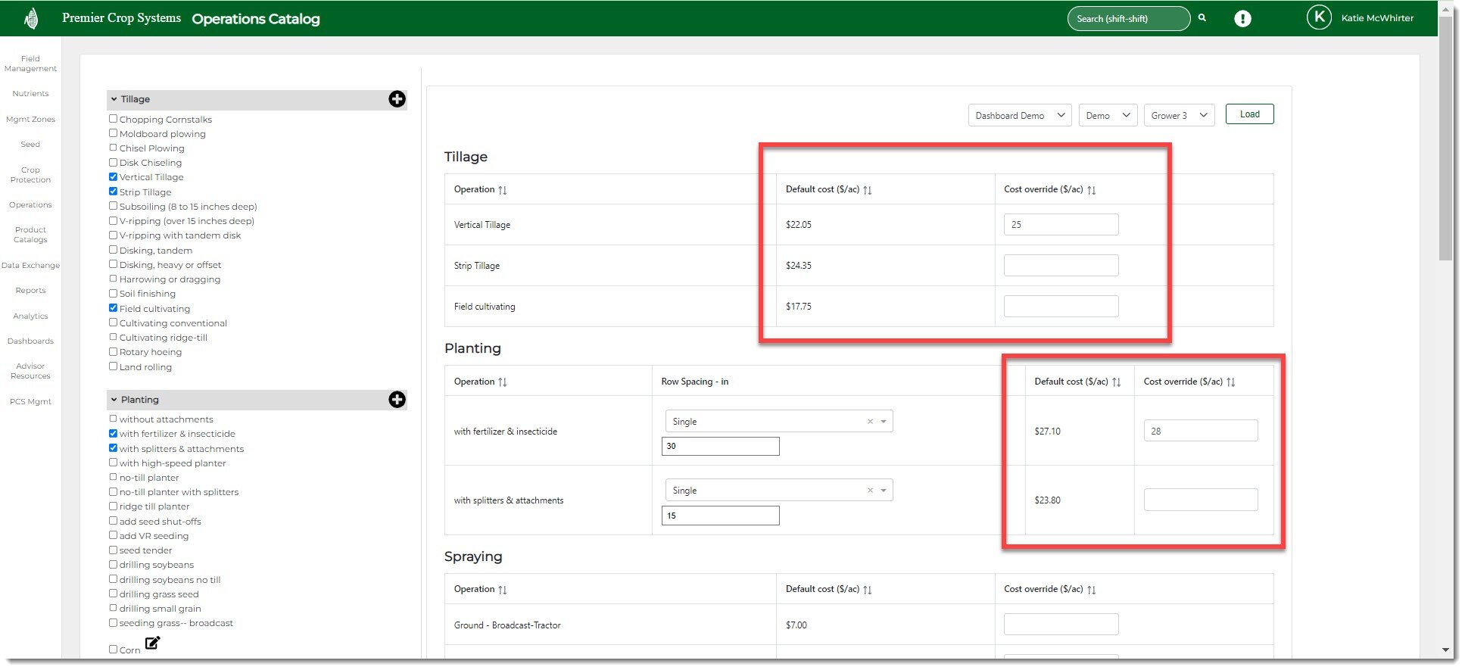
Task: Open Reports from the left sidebar
Action: click(x=30, y=291)
